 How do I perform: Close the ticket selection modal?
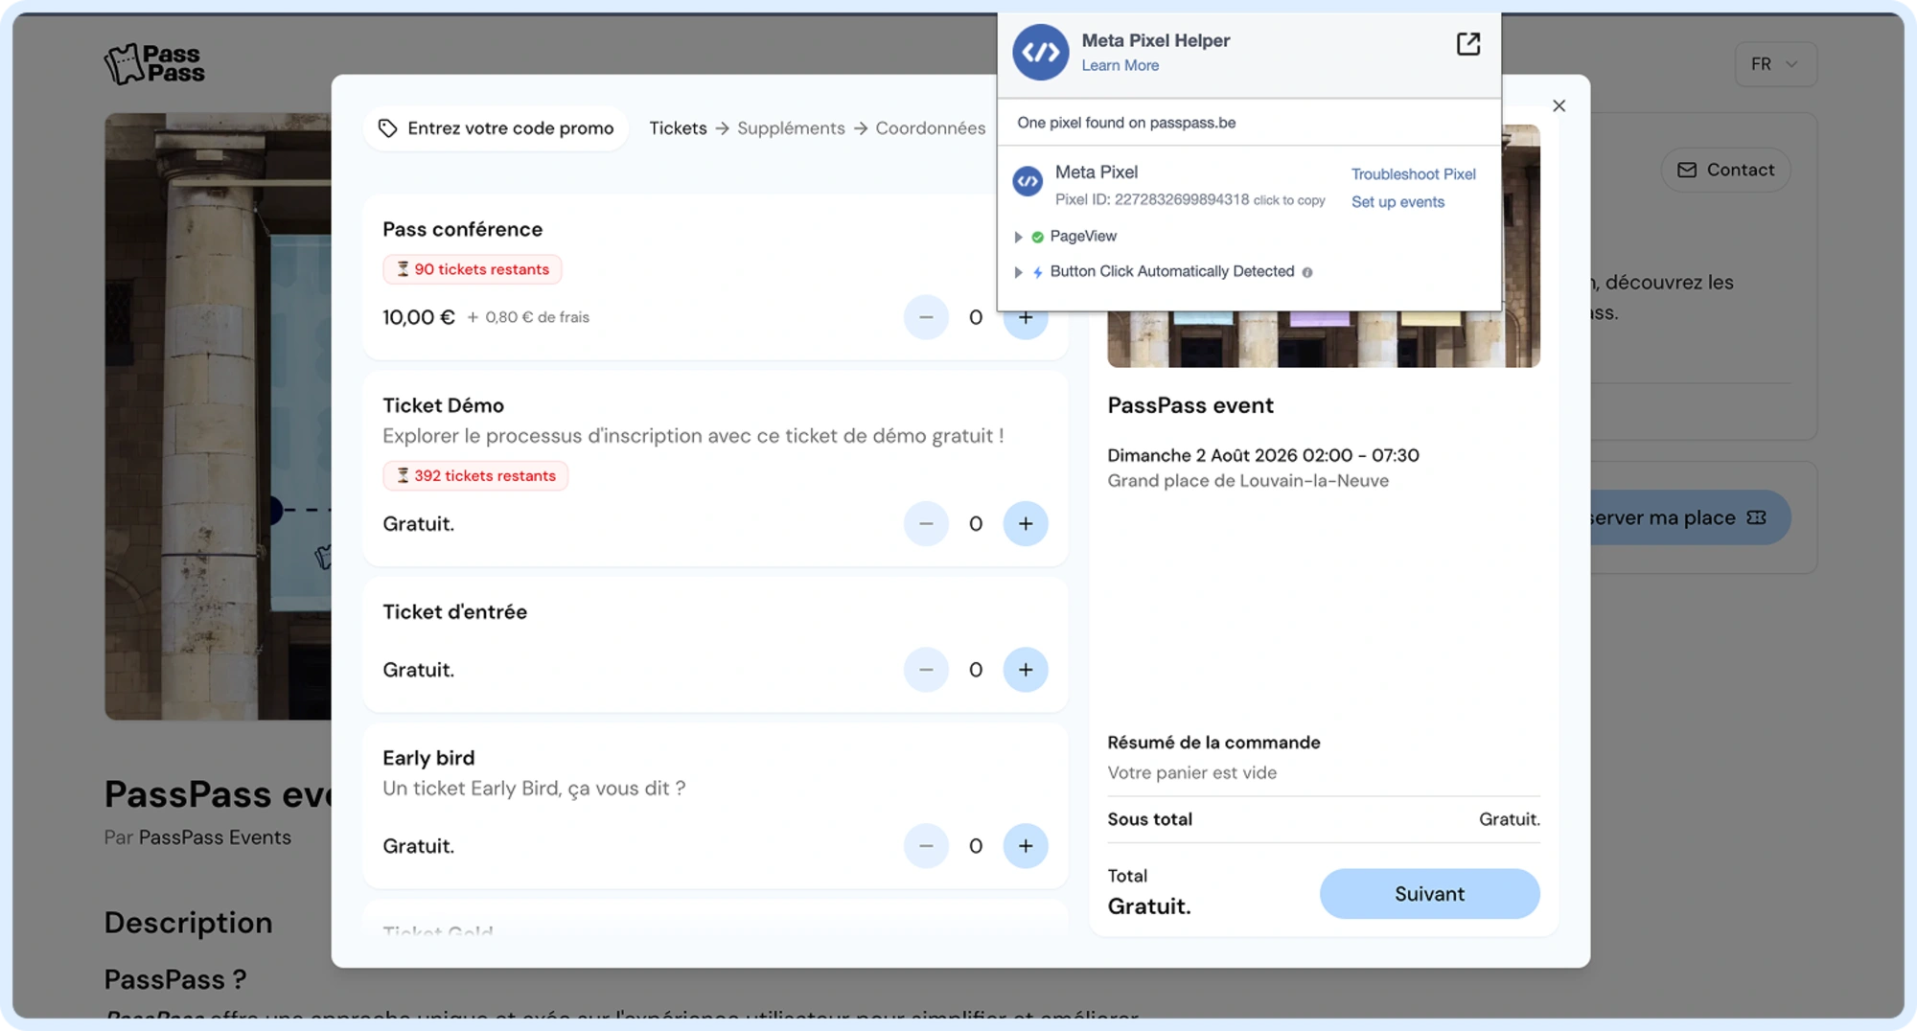[1559, 106]
